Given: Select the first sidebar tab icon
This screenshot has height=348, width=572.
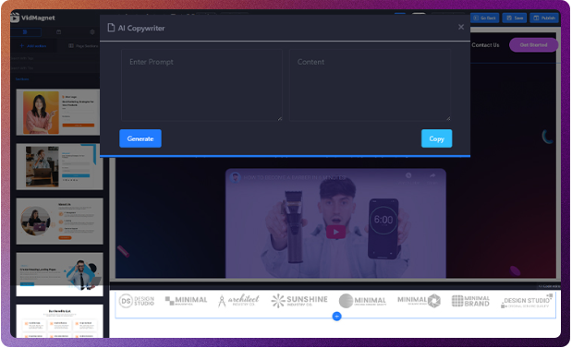Looking at the screenshot, I should tap(25, 32).
